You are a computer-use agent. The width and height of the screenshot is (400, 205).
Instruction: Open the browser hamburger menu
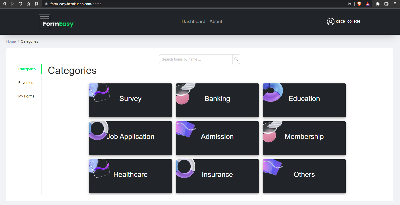(395, 4)
